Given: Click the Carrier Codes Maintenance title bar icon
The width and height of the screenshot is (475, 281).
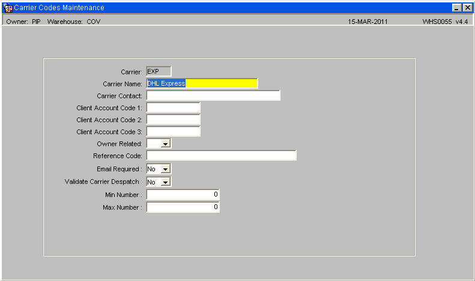Looking at the screenshot, I should [x=8, y=8].
